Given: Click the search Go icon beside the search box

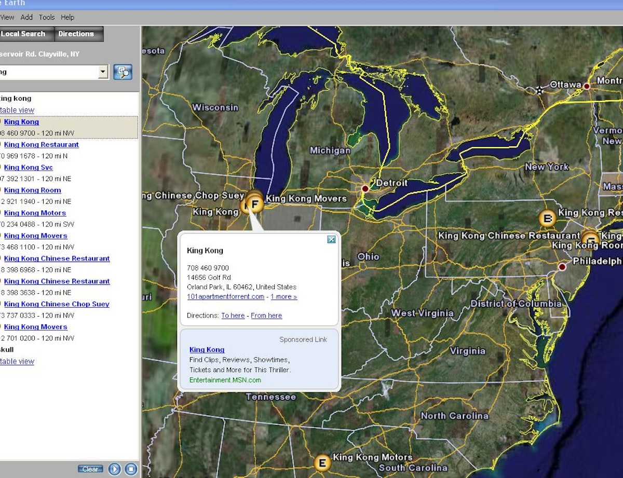Looking at the screenshot, I should 123,72.
